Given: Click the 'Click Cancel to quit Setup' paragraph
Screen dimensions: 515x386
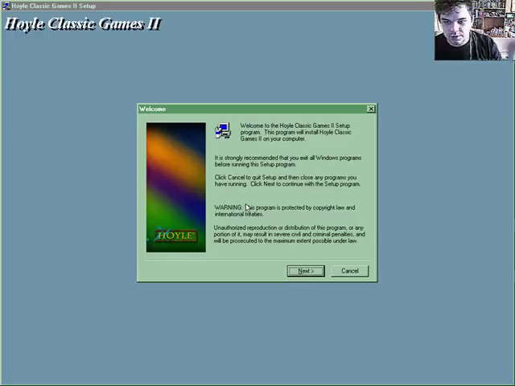Looking at the screenshot, I should pos(287,180).
